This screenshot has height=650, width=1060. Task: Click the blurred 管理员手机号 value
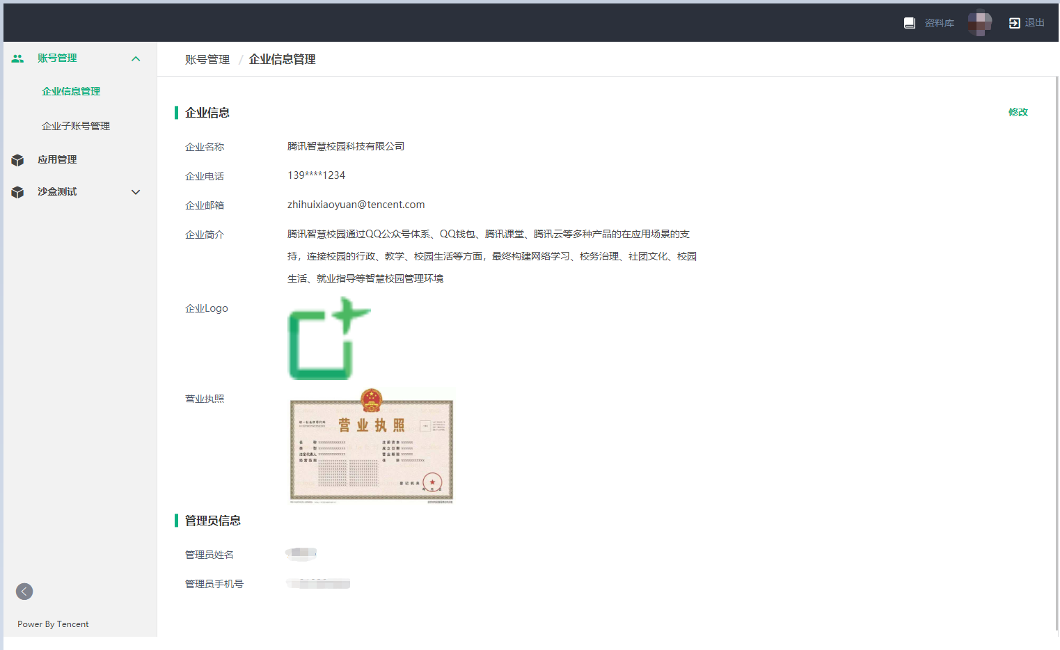pyautogui.click(x=318, y=583)
